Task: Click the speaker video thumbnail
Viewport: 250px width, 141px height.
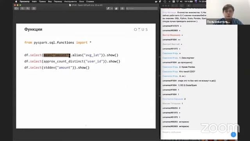Action: (x=228, y=12)
